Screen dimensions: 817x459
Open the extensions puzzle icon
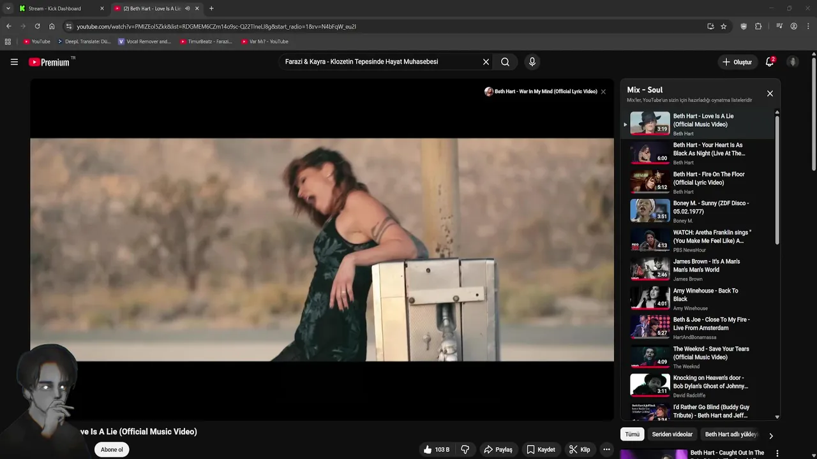758,26
